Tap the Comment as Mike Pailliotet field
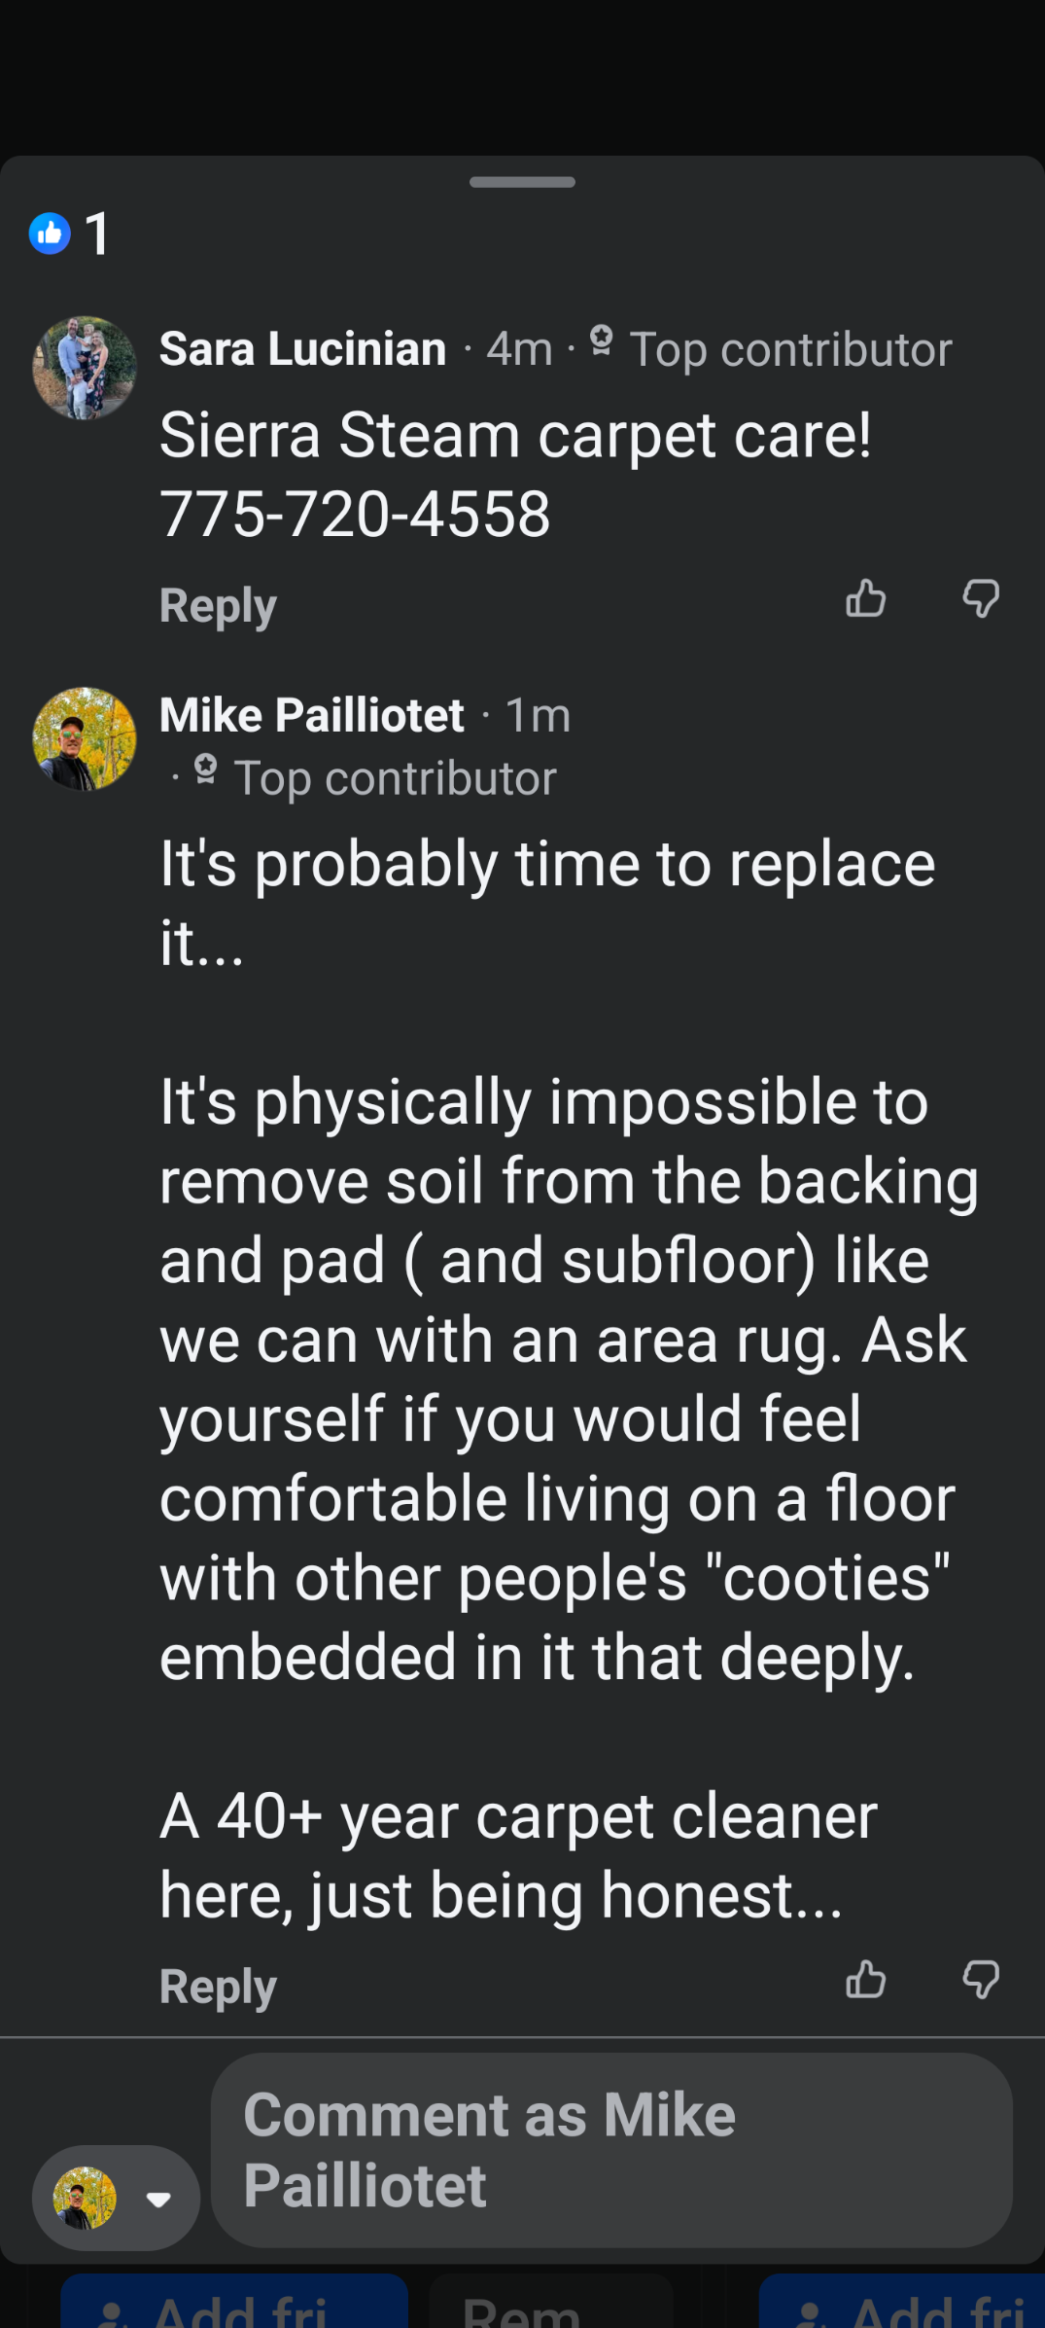This screenshot has width=1045, height=2328. (x=610, y=2150)
